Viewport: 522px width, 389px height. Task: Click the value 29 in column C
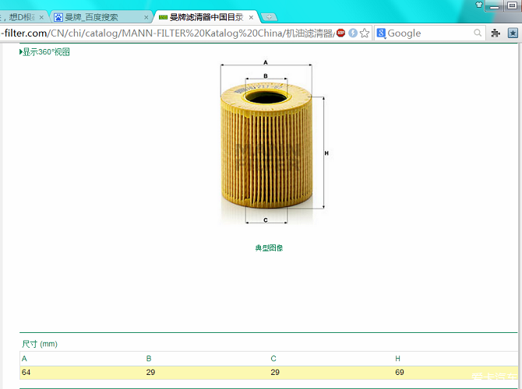point(275,373)
